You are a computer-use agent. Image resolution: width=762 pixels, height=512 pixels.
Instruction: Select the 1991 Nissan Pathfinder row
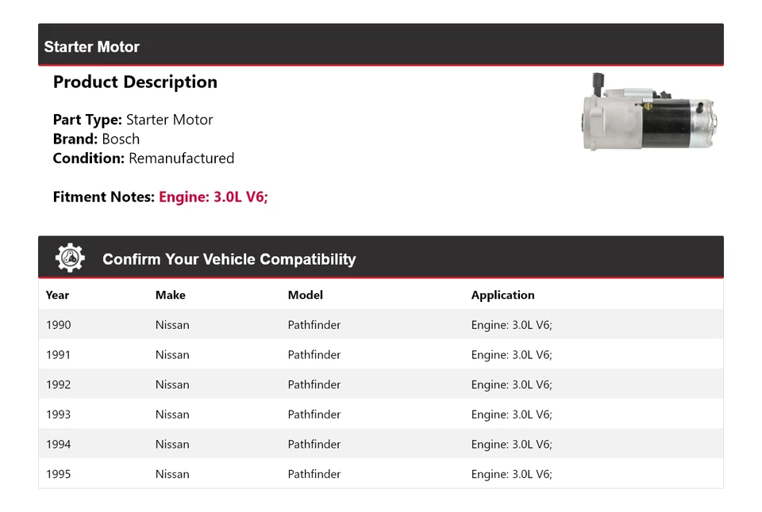coord(381,354)
